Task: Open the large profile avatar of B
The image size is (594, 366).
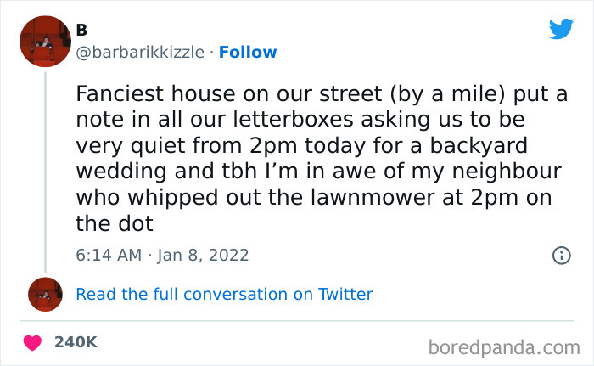Action: (x=44, y=42)
